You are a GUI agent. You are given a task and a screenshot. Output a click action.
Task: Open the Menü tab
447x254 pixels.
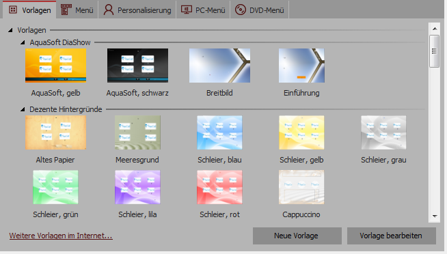pyautogui.click(x=77, y=10)
